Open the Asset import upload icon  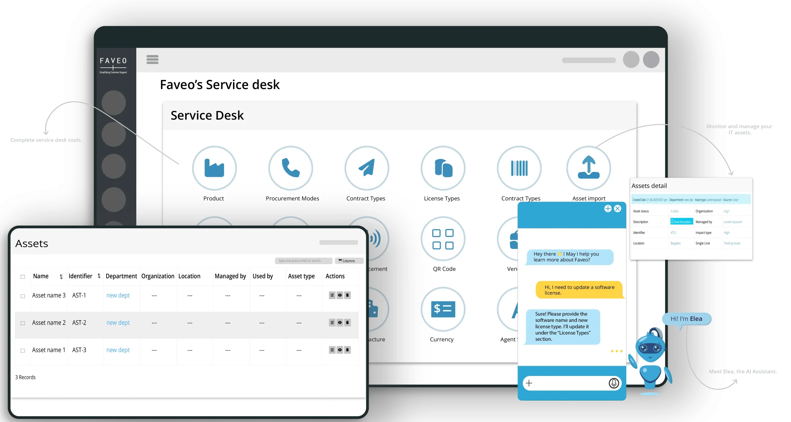click(589, 168)
